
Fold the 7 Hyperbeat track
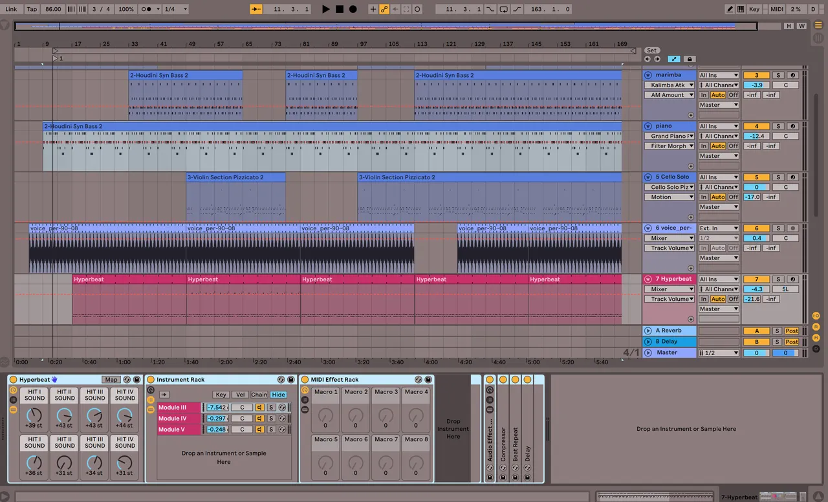point(649,279)
